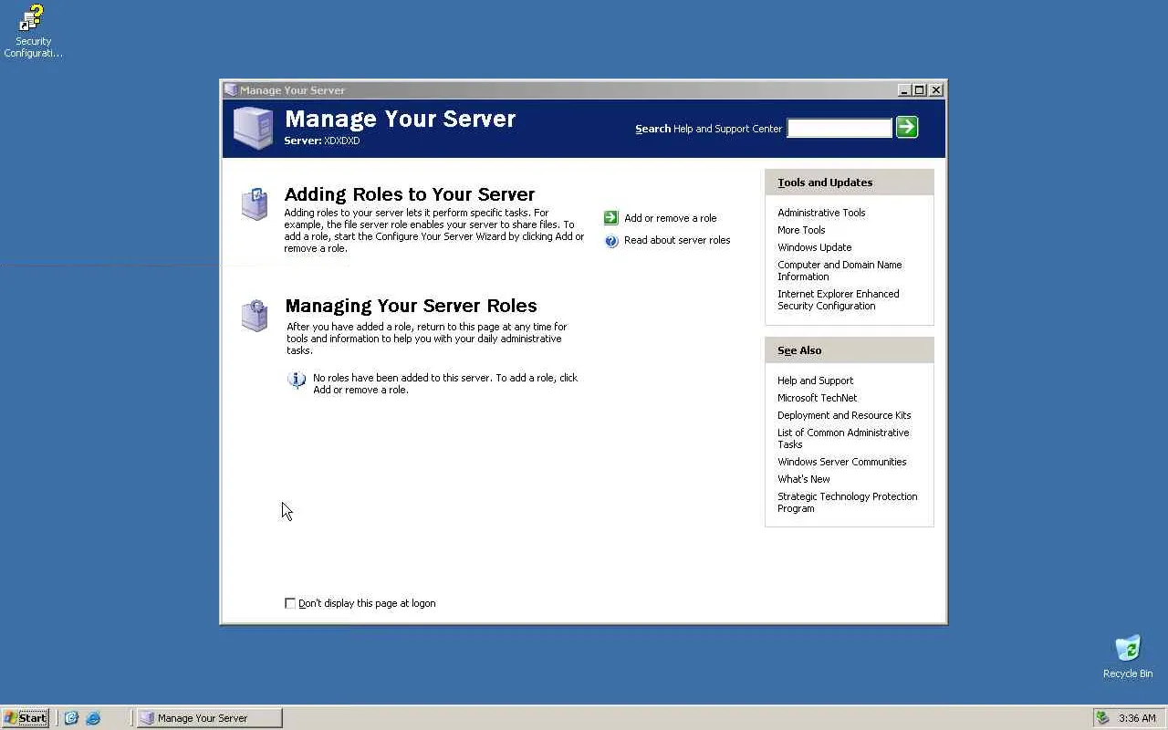Enable Don't display this page at logon

pyautogui.click(x=290, y=603)
